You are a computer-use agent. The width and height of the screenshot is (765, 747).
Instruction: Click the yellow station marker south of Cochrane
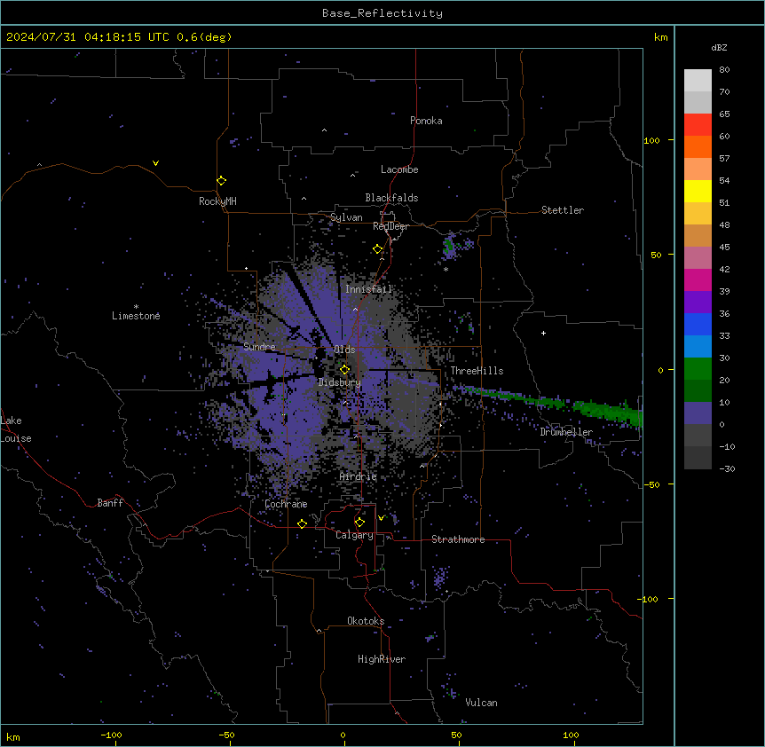pos(302,523)
